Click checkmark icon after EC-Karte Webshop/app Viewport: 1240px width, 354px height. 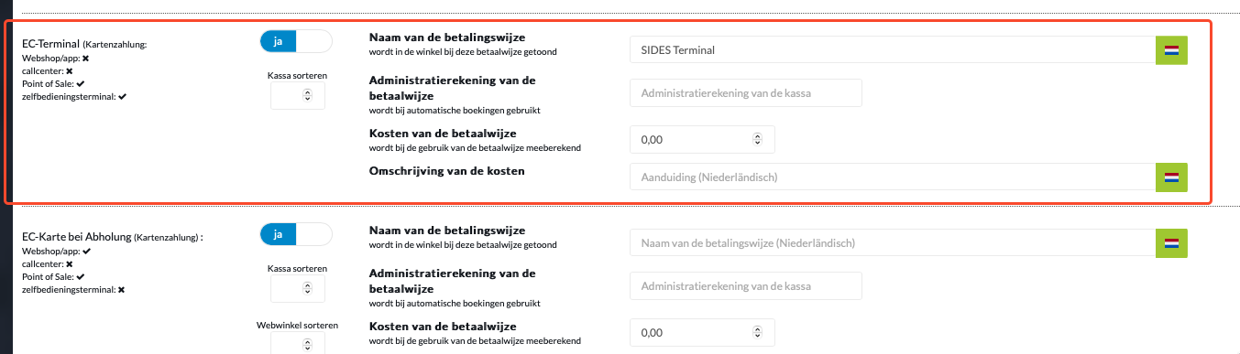(86, 251)
